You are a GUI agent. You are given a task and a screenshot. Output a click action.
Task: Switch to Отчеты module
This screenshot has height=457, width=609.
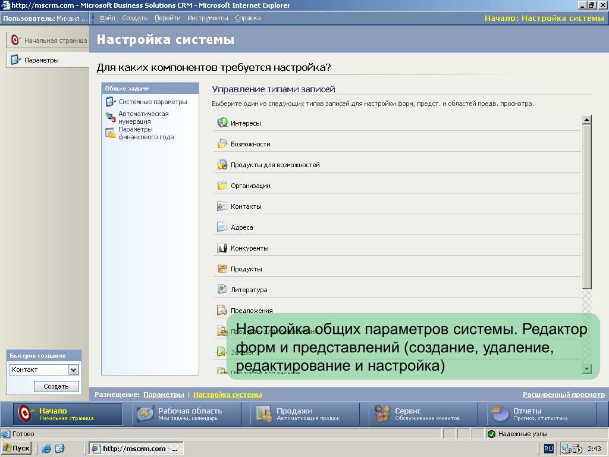point(541,414)
